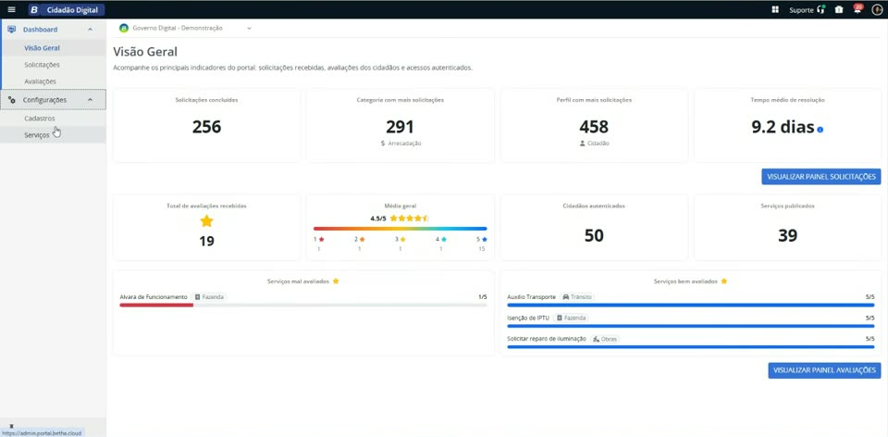Collapse the Dashboard sidebar section
Screen dimensions: 888x437
pos(90,30)
